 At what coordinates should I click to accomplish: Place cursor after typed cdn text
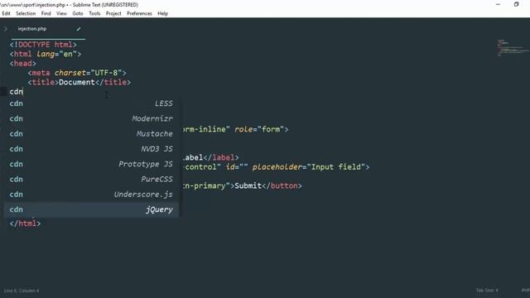[x=23, y=92]
